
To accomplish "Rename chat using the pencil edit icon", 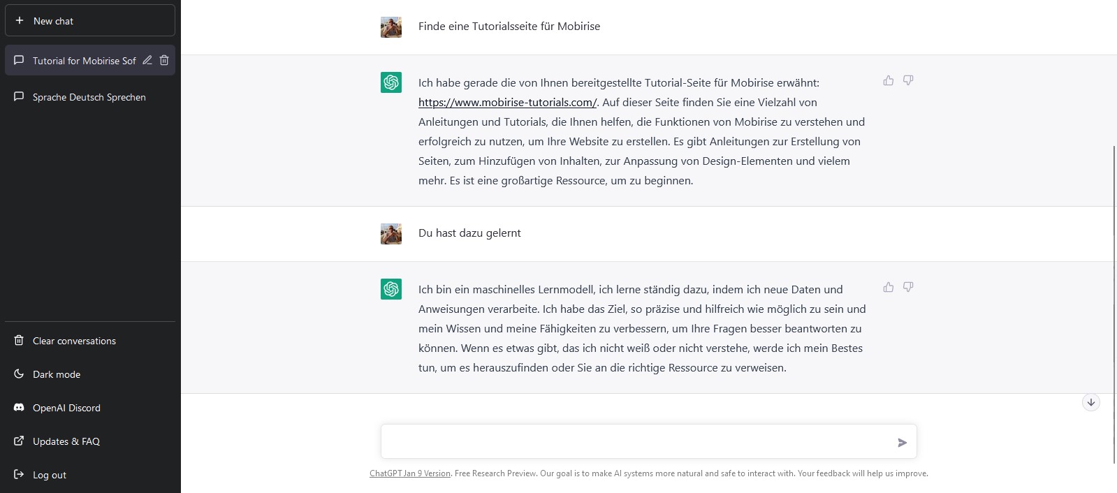I will [x=147, y=60].
